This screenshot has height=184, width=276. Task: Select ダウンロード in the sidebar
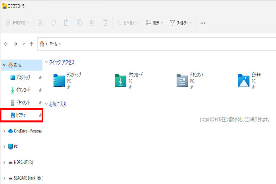[23, 90]
